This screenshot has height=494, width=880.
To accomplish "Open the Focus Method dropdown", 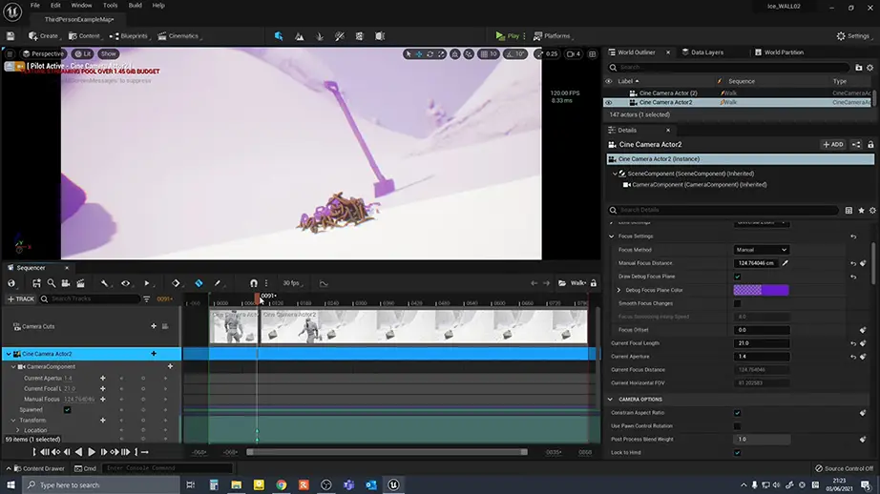I will pyautogui.click(x=761, y=249).
